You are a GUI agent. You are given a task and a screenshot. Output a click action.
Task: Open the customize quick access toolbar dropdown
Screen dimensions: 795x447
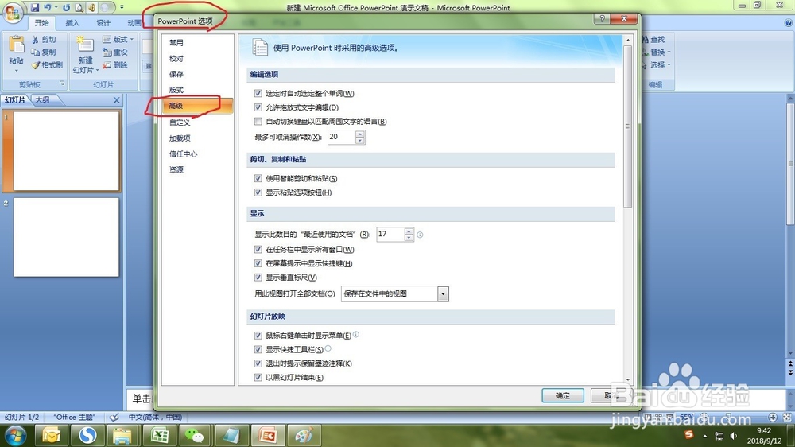(x=122, y=8)
